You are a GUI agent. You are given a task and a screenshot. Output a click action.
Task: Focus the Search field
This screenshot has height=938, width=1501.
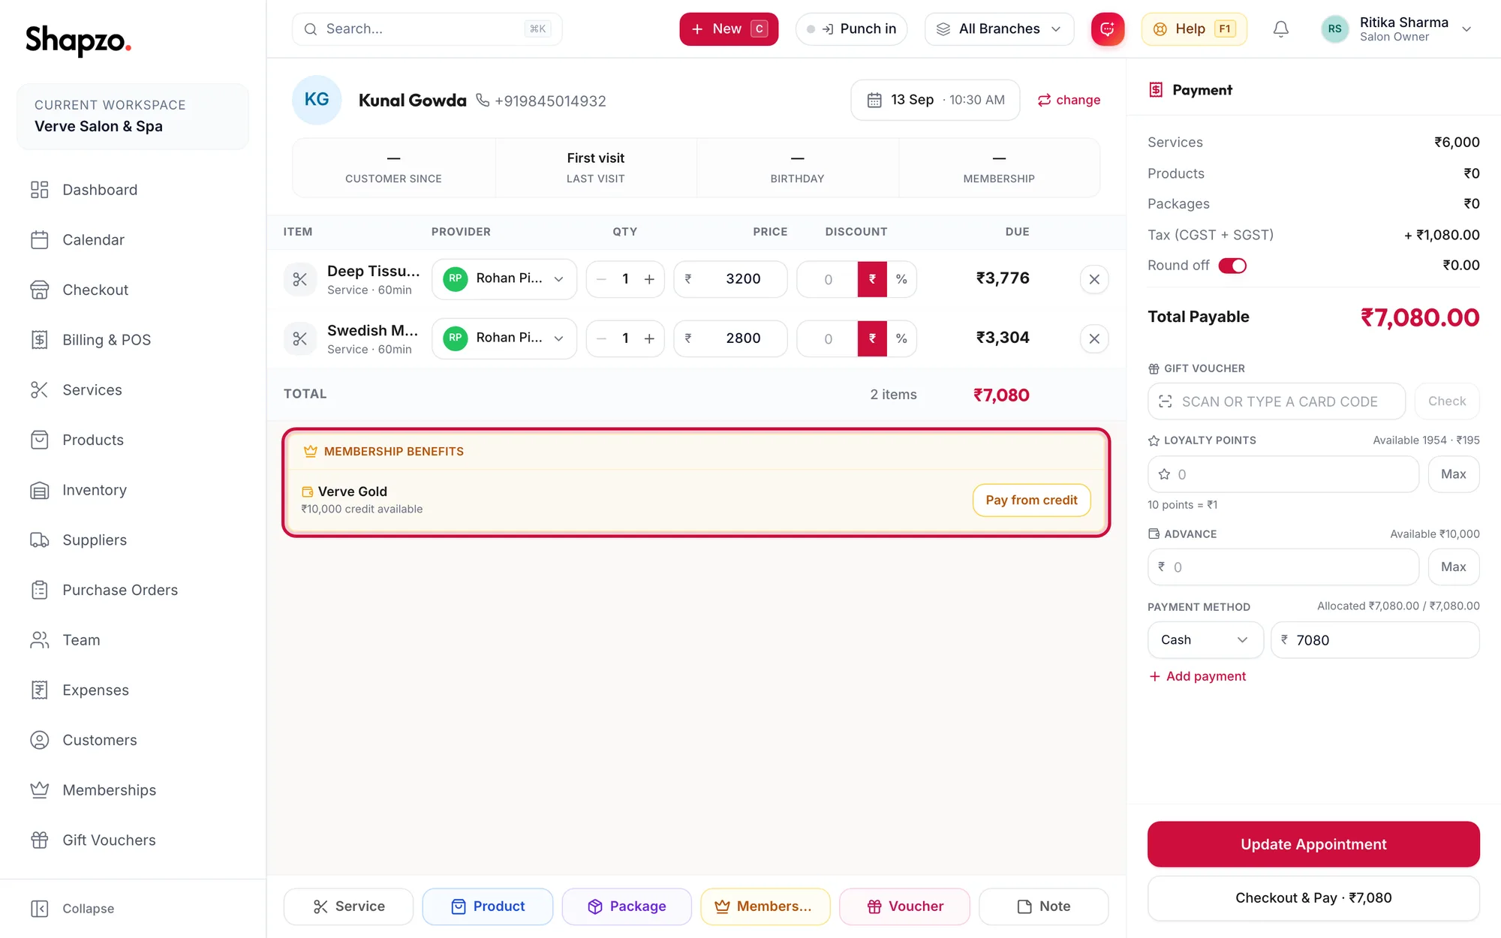click(x=427, y=29)
